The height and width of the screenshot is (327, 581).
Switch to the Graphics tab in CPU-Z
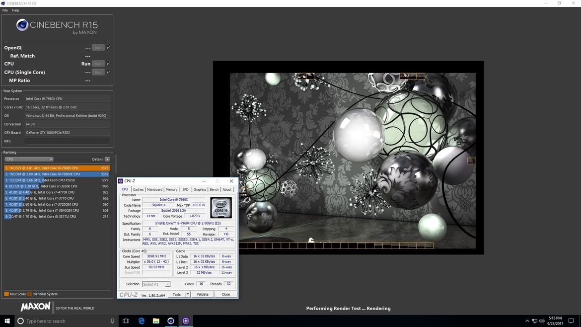pos(200,189)
